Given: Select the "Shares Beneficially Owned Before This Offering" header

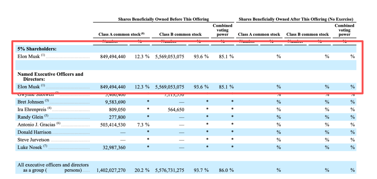Looking at the screenshot, I should [163, 19].
